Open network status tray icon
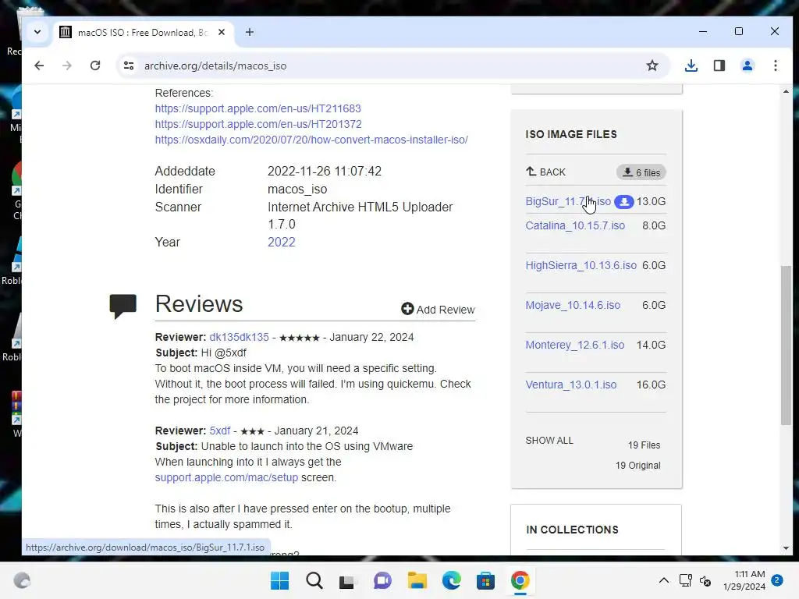This screenshot has width=799, height=599. [x=685, y=580]
